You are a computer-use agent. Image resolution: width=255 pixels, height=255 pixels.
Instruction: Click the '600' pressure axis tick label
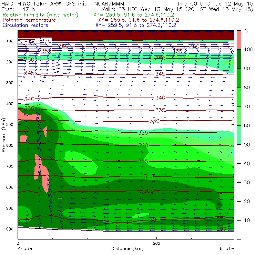click(10, 145)
